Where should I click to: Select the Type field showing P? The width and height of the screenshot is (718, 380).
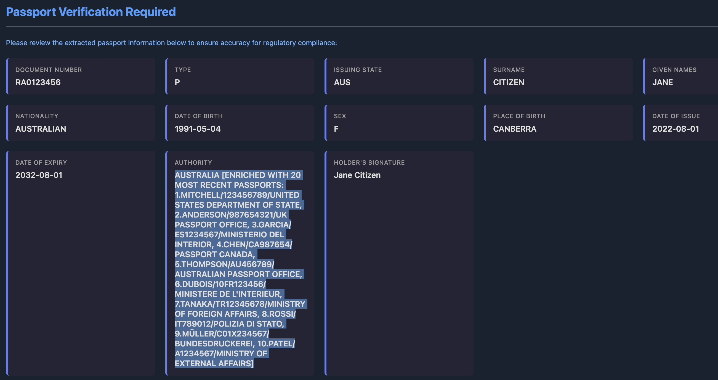pos(240,76)
